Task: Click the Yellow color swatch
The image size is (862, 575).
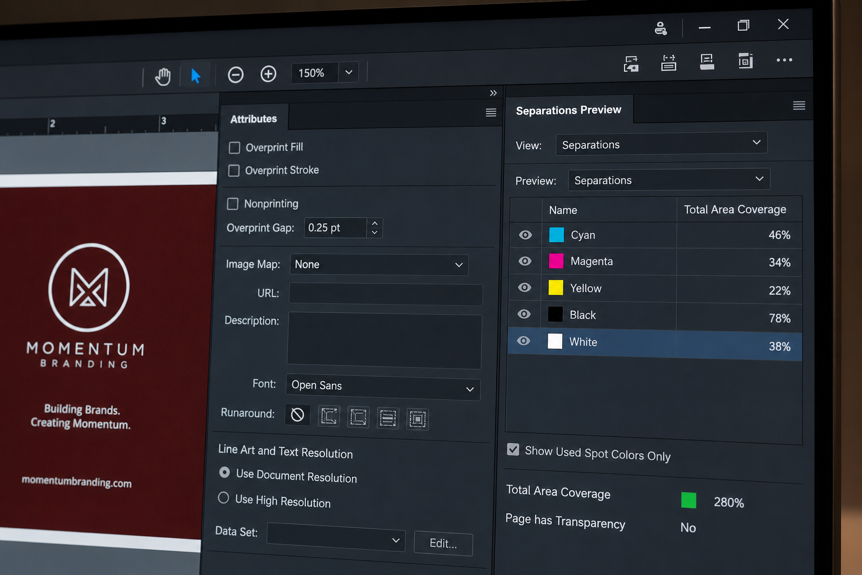Action: click(x=556, y=287)
